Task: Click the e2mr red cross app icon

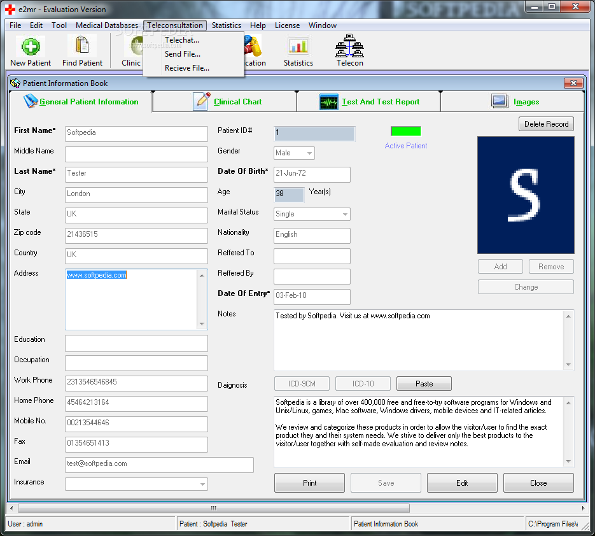Action: tap(10, 9)
